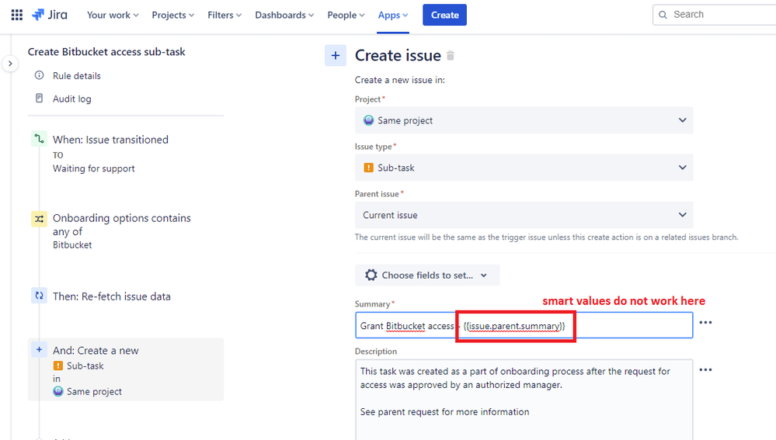This screenshot has width=776, height=440.
Task: Click the search magnifier icon
Action: (x=663, y=15)
